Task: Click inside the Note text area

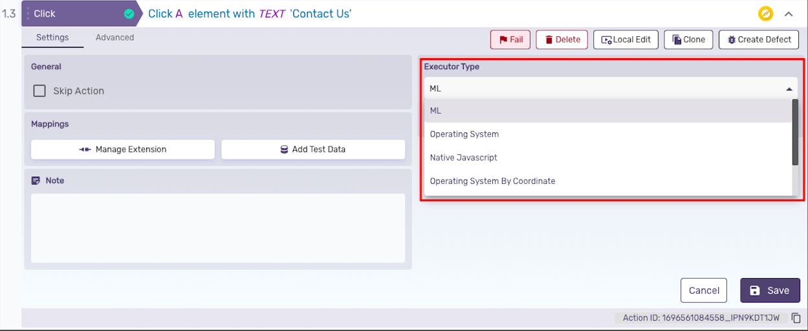Action: click(218, 228)
